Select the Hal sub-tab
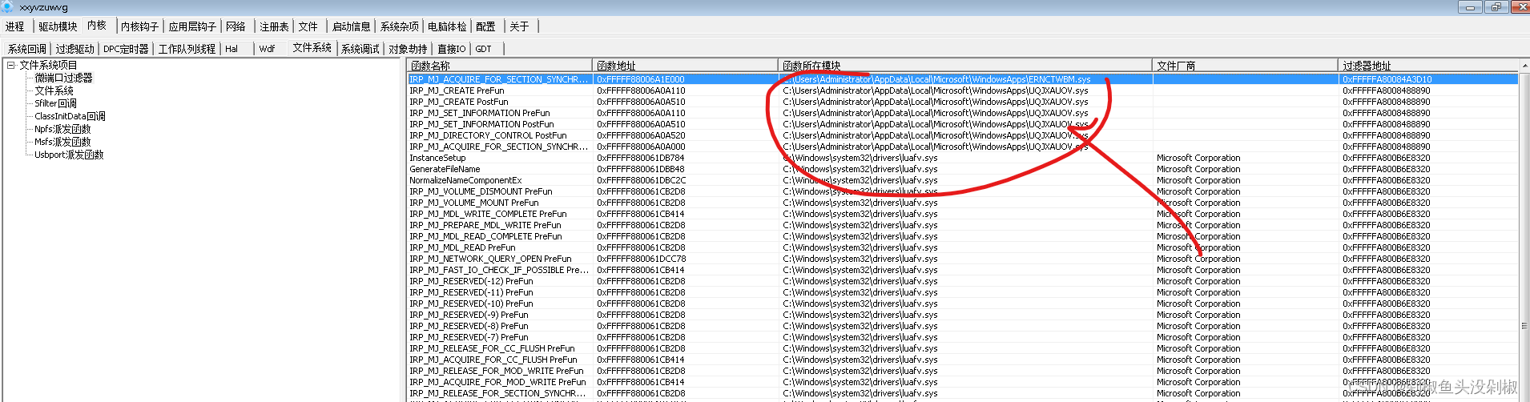1530x402 pixels. pos(232,49)
